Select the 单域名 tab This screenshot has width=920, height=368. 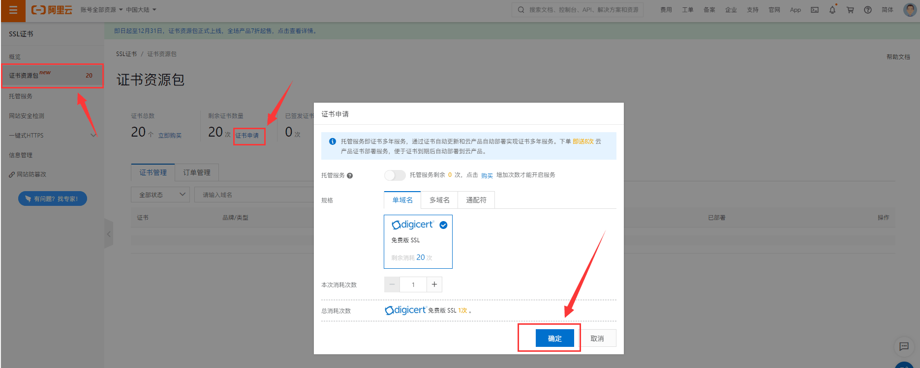(402, 200)
